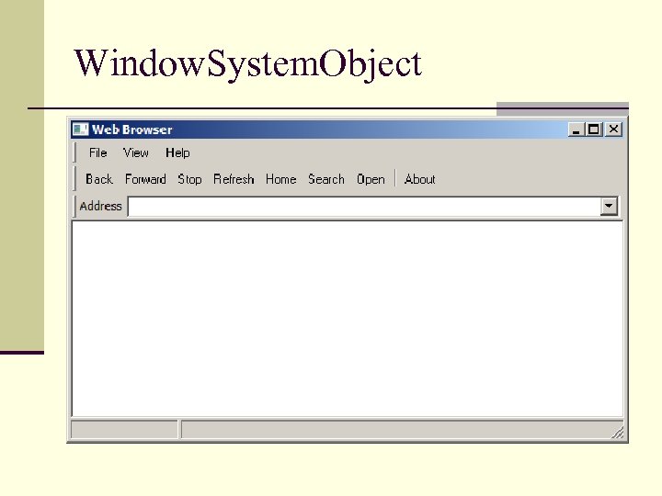Go to Home page button
Screen dimensions: 662x496
280,179
